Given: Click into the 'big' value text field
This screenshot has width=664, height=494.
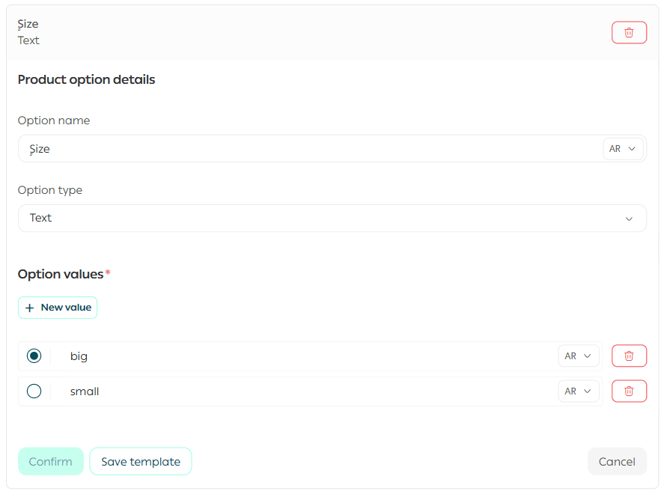Looking at the screenshot, I should (299, 356).
